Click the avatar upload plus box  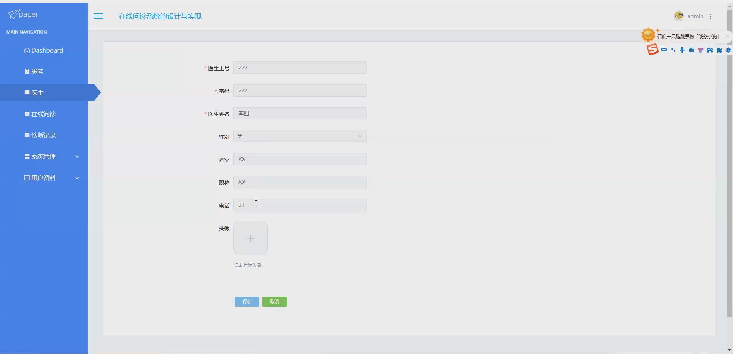250,238
